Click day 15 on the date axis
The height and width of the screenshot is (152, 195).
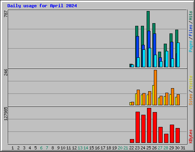[x=91, y=148]
